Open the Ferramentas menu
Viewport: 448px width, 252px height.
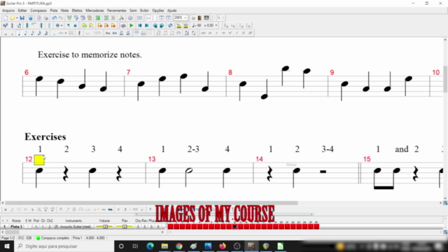[117, 10]
